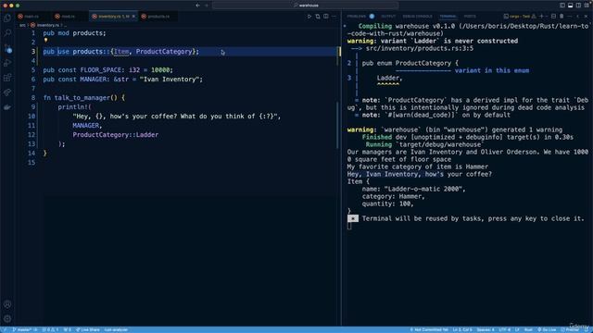Select the Terminal panel tab
This screenshot has width=593, height=333.
point(448,17)
